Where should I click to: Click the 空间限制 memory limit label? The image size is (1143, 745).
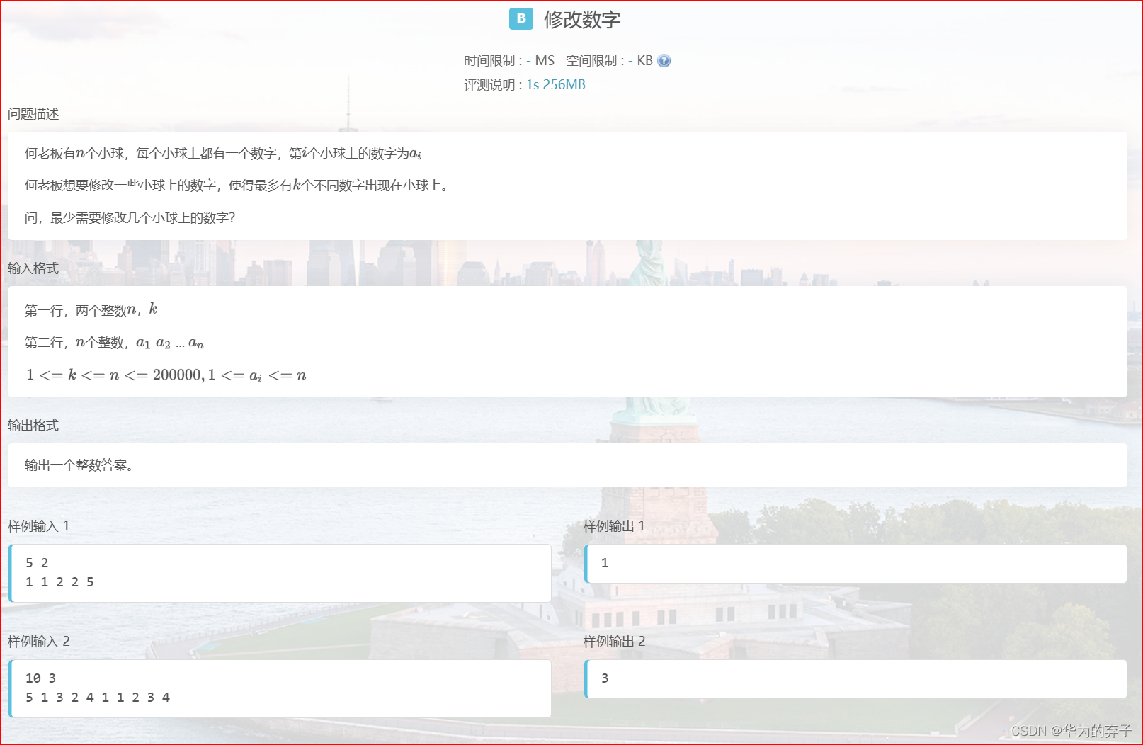point(591,60)
